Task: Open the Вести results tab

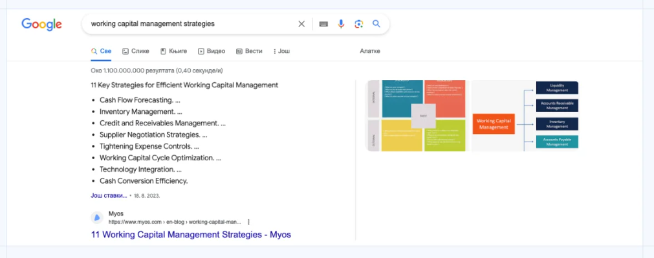Action: [249, 51]
